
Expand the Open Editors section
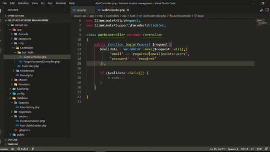coord(16,16)
